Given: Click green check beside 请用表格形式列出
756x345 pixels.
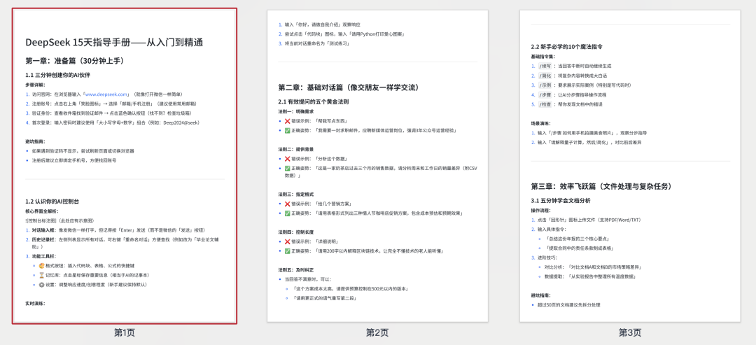Looking at the screenshot, I should click(x=288, y=213).
